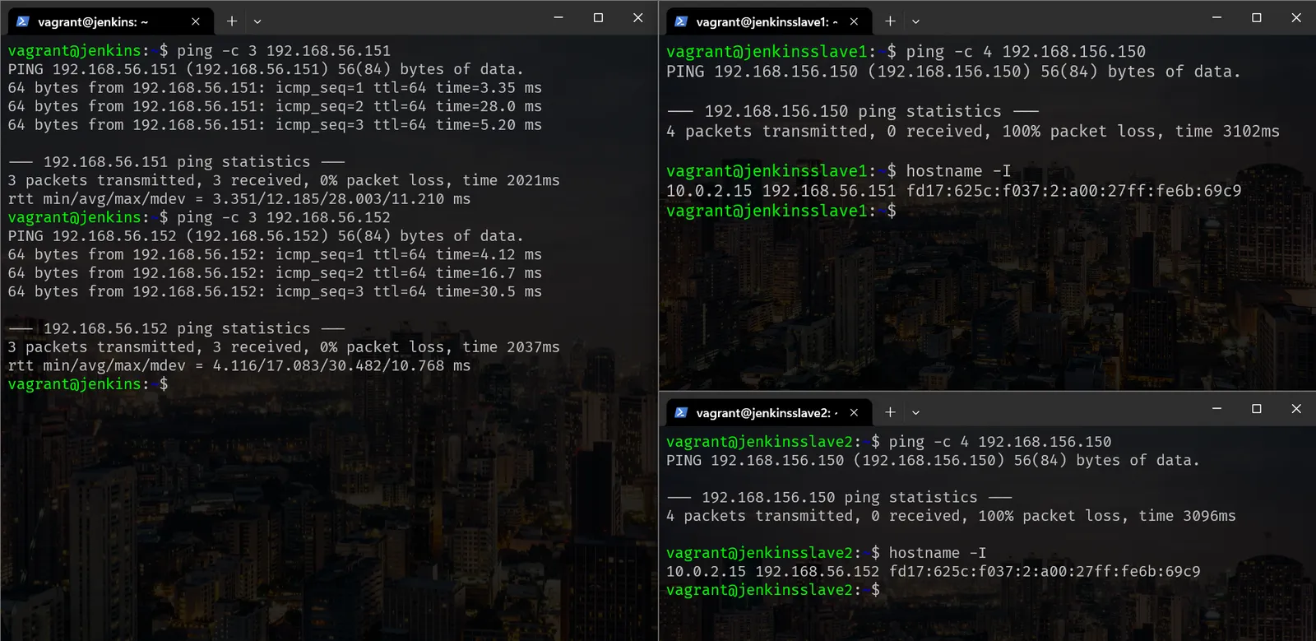The image size is (1316, 641).
Task: Expand profile dropdown in jenkinsslave1 window
Action: 915,21
